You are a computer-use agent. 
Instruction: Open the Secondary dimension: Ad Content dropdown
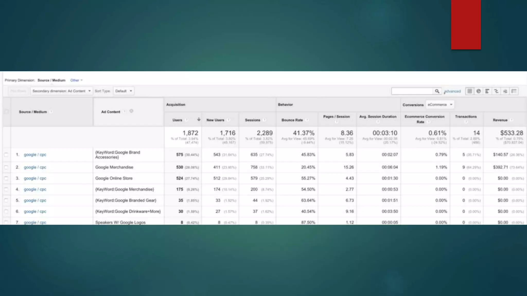[x=61, y=91]
